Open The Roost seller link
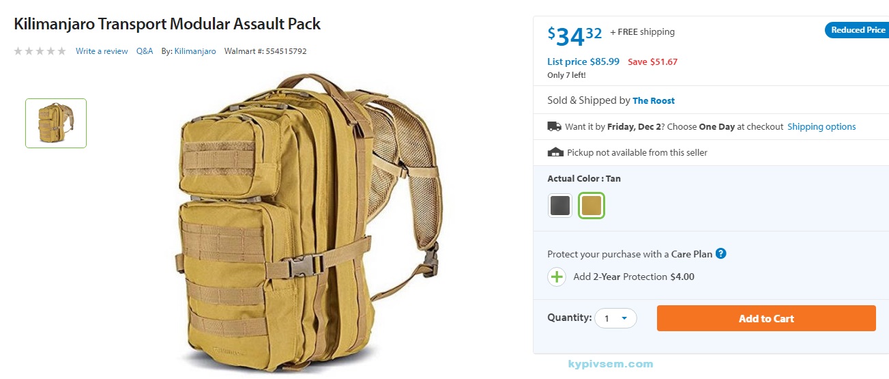The image size is (889, 379). coord(654,100)
